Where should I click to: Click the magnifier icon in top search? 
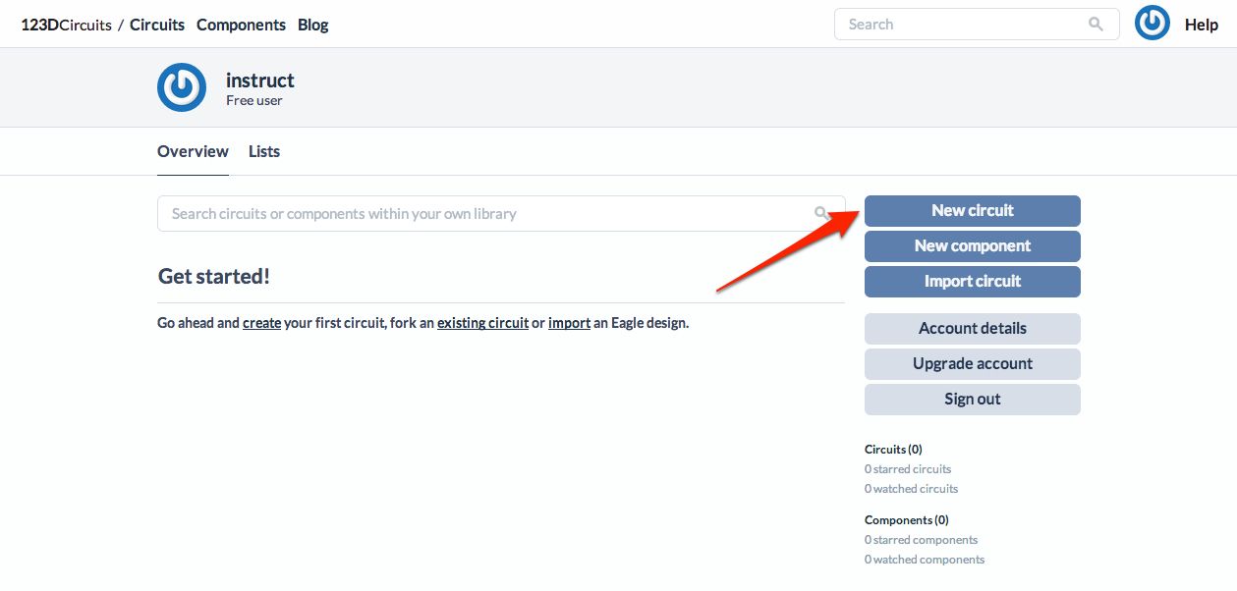pyautogui.click(x=1096, y=25)
